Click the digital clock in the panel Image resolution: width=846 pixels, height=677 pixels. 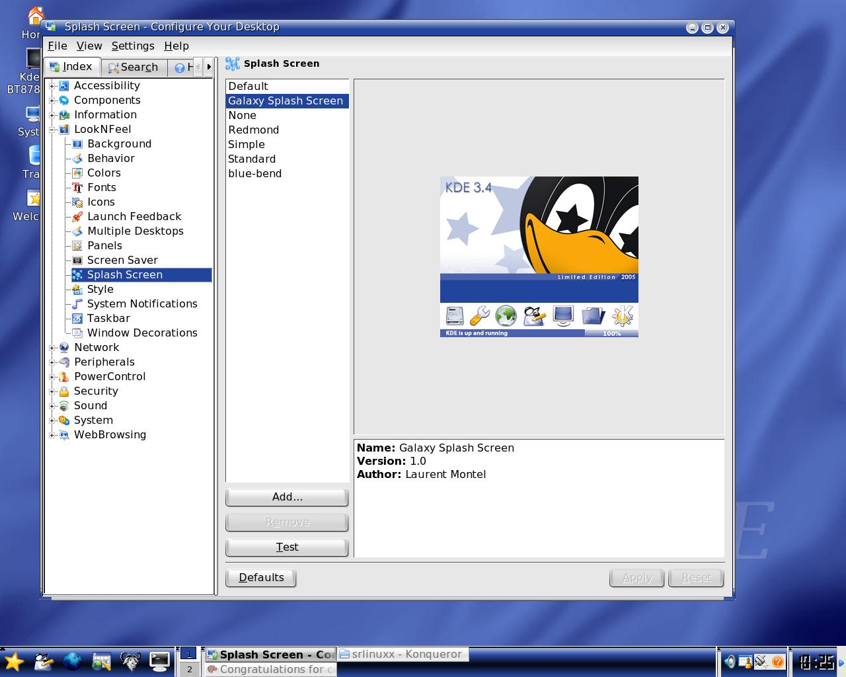[x=816, y=662]
